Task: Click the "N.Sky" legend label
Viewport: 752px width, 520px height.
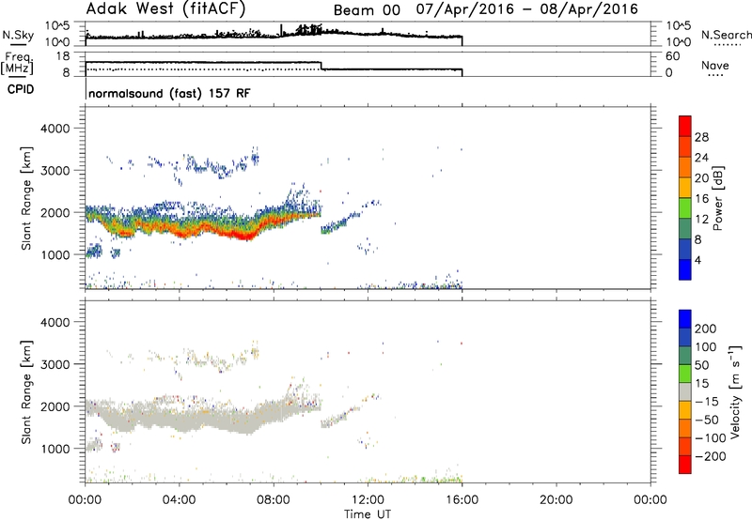Action: (18, 35)
